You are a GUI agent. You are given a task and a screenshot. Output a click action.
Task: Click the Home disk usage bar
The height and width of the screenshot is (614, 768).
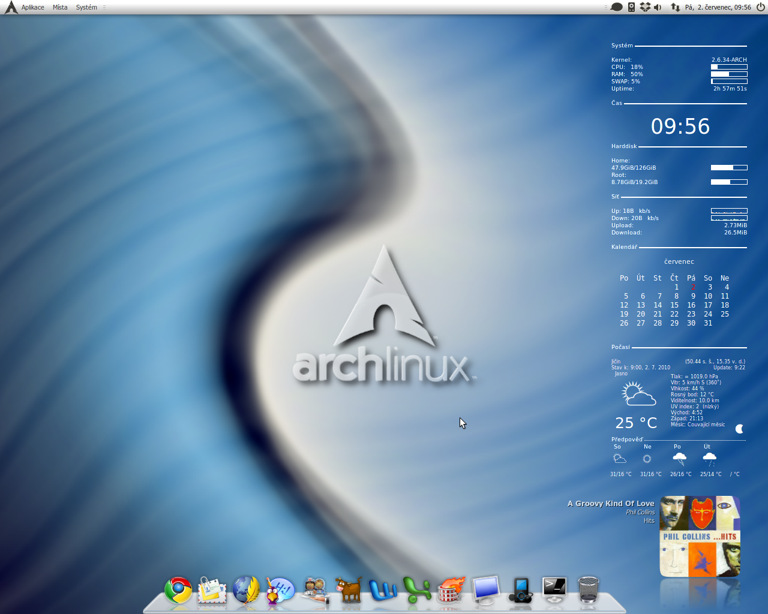729,168
